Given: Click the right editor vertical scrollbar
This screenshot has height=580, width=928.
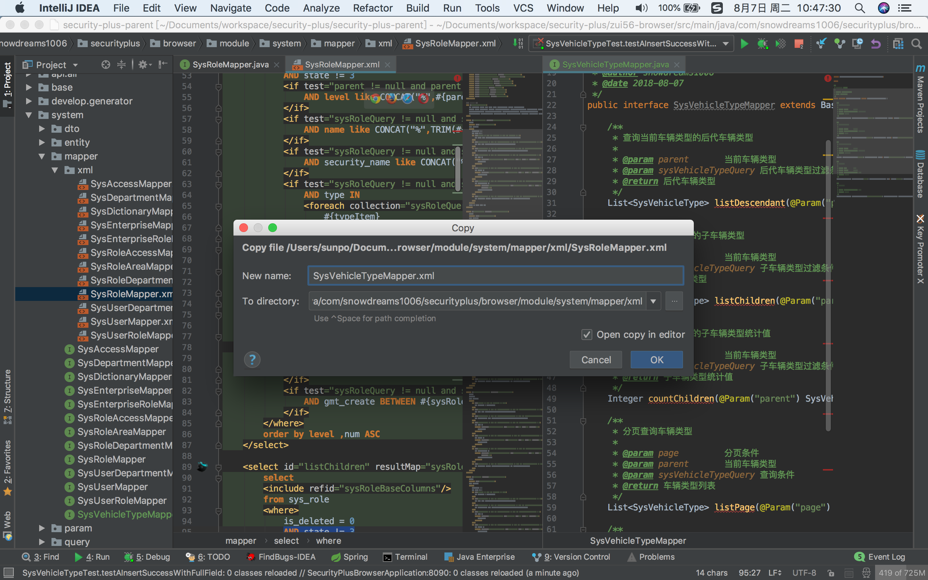Looking at the screenshot, I should point(828,286).
